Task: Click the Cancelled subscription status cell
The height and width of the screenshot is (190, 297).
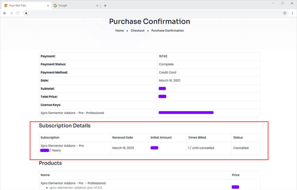Action: click(241, 148)
